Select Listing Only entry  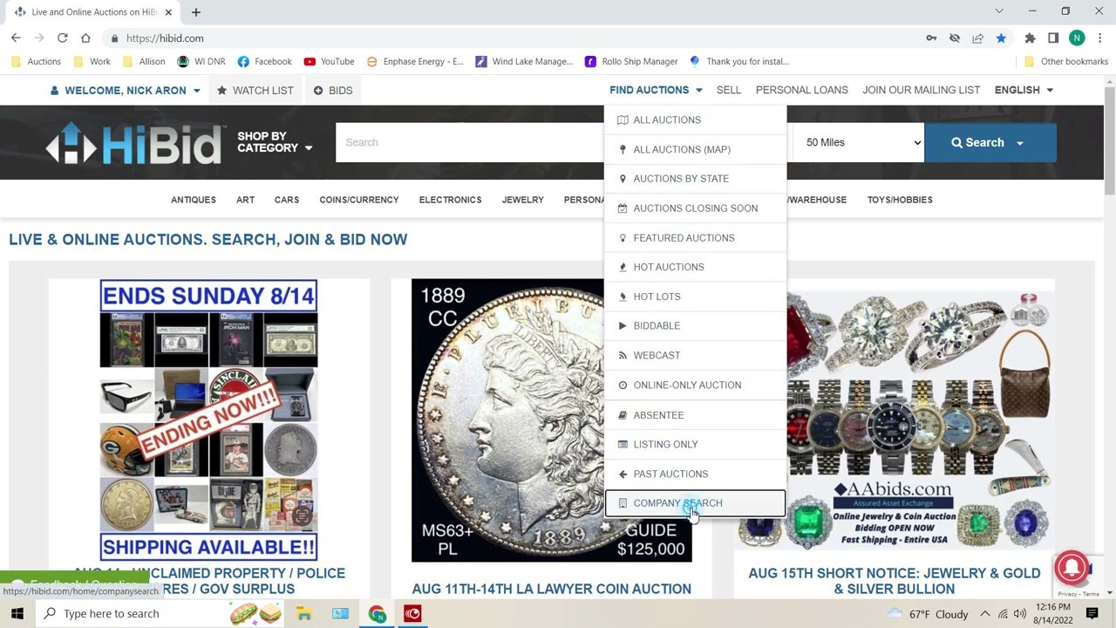695,444
